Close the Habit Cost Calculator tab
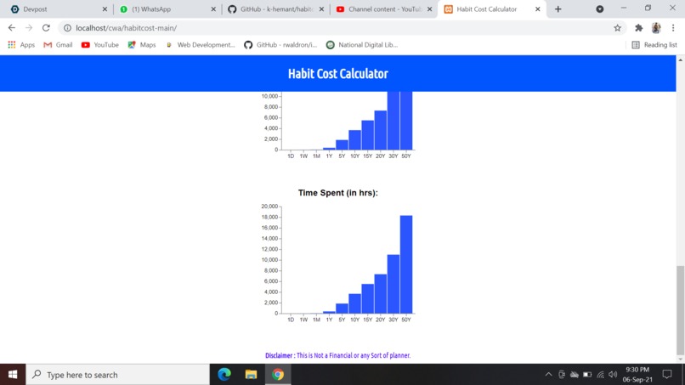The image size is (685, 385). pyautogui.click(x=538, y=9)
